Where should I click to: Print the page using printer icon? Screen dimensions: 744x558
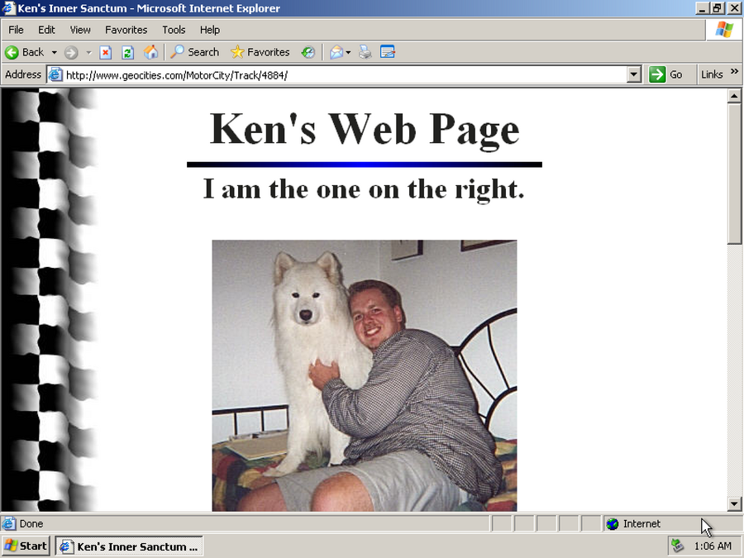click(365, 52)
